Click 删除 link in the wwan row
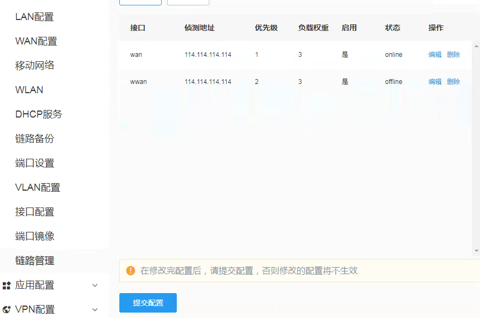Image resolution: width=480 pixels, height=318 pixels. pyautogui.click(x=453, y=81)
